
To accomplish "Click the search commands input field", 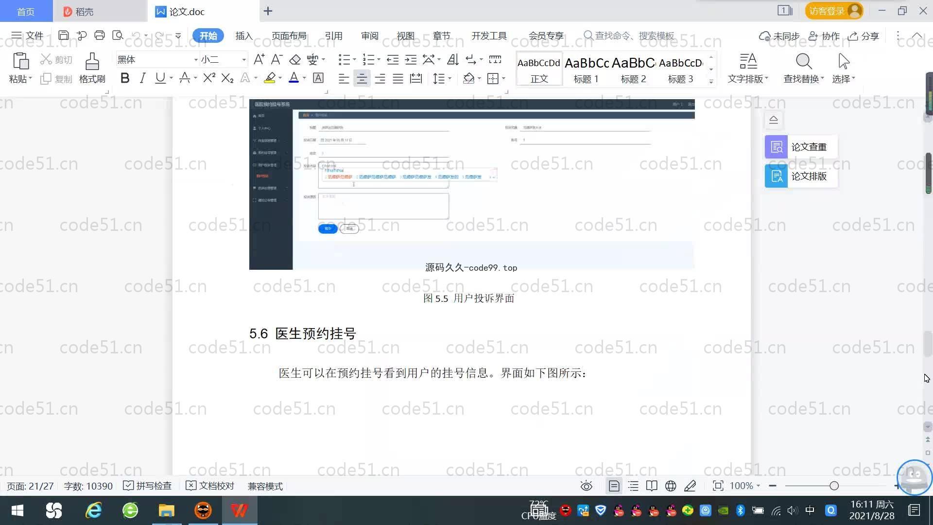I will 635,35.
